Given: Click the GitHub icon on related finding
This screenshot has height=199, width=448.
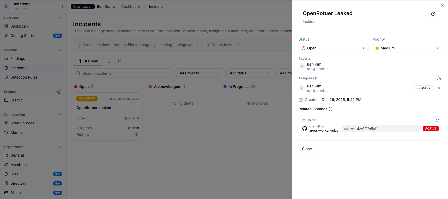Looking at the screenshot, I should [304, 129].
